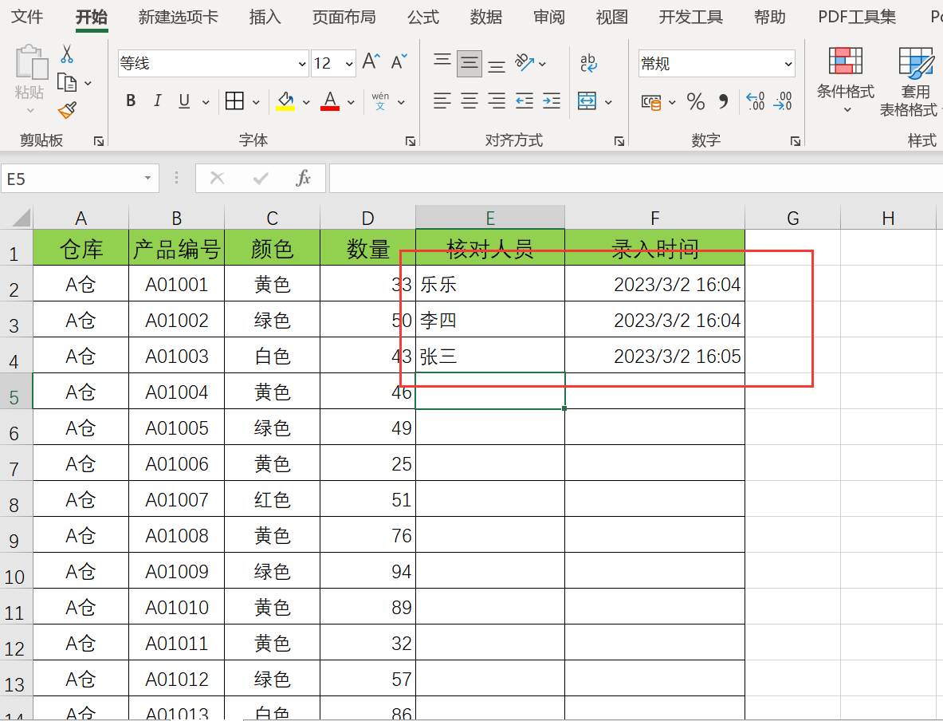Open font (字体) dialog launcher
943x721 pixels.
411,141
